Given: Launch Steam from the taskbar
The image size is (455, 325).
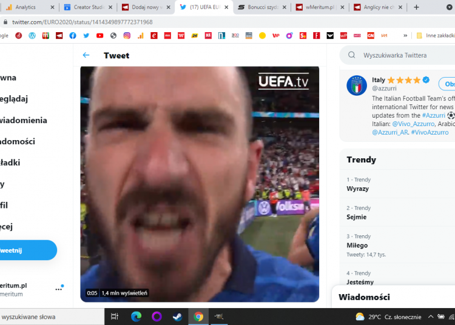Looking at the screenshot, I should coord(177,317).
